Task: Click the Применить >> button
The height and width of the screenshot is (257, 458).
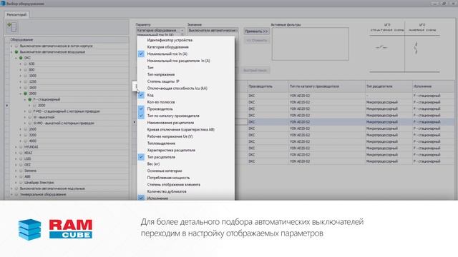Action: point(256,31)
